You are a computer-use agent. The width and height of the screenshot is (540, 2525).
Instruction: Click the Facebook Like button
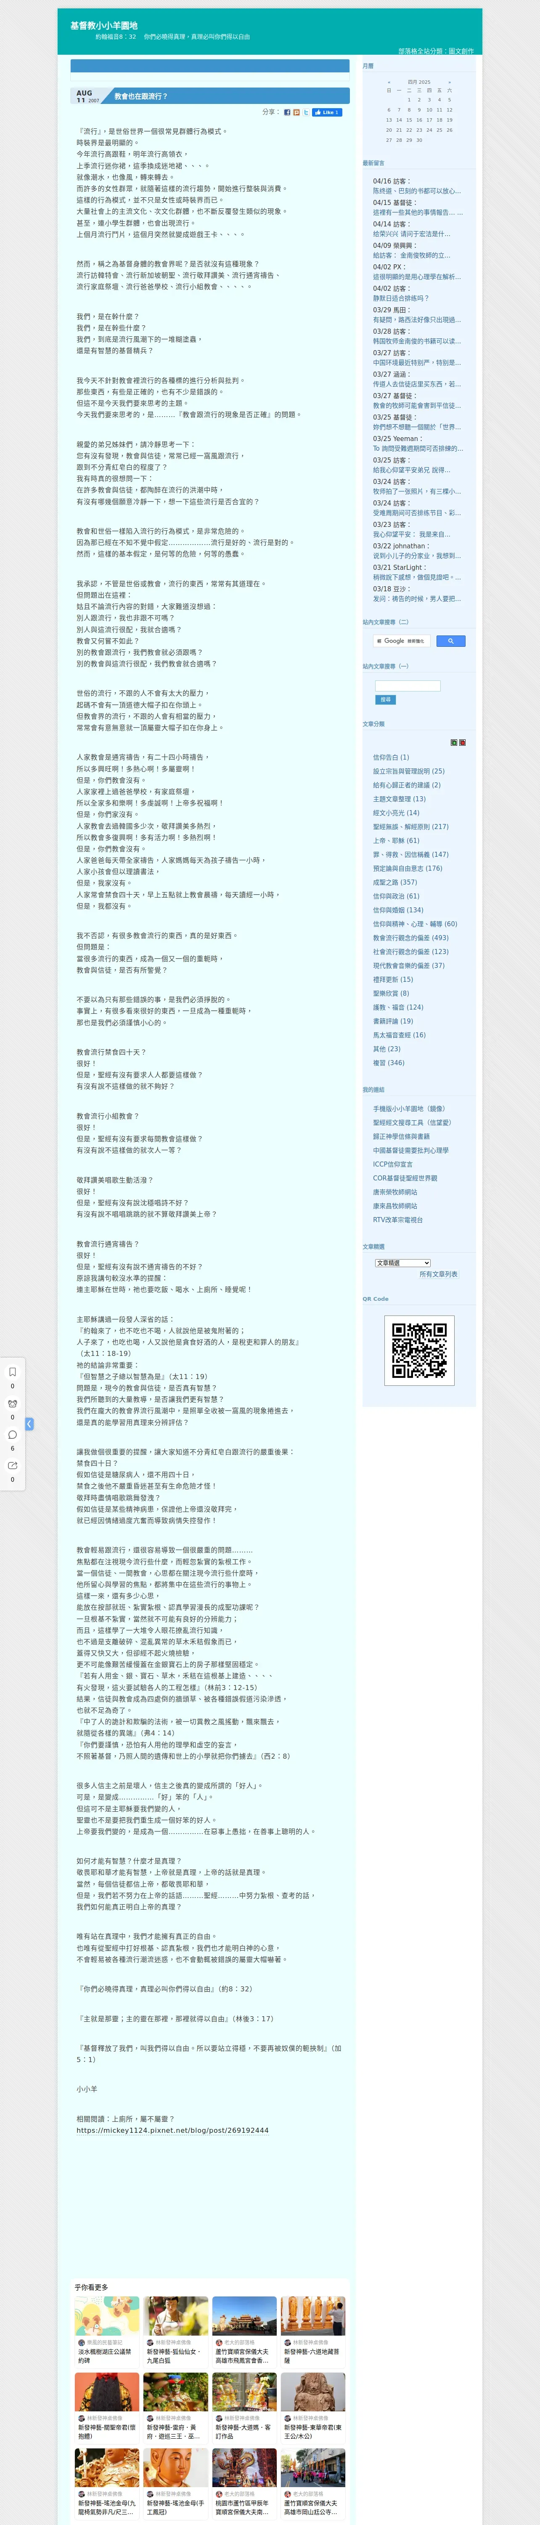(327, 113)
